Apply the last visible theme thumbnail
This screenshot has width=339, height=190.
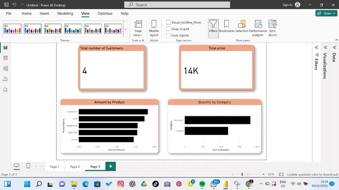(113, 29)
